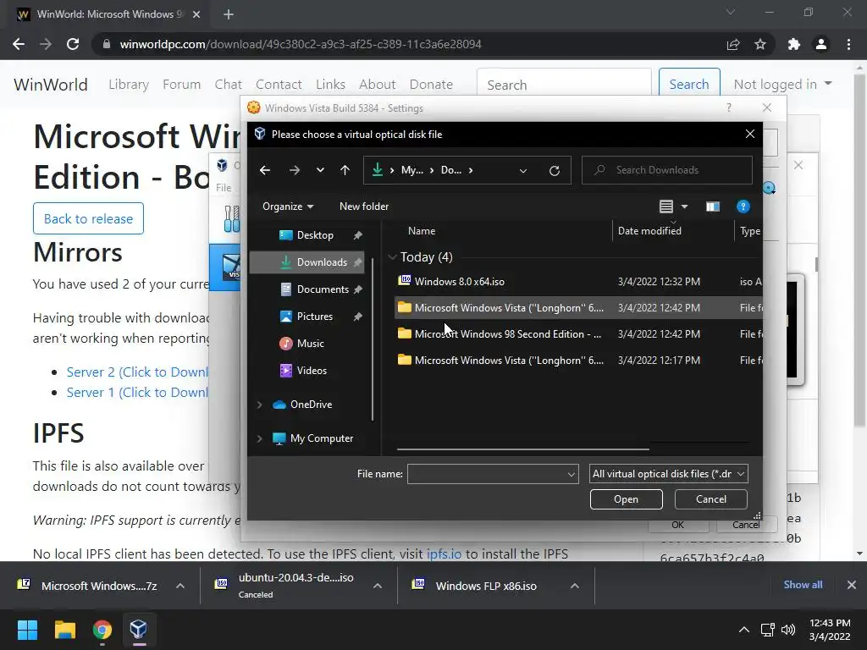Open file dialog help
Screen dimensions: 867x650
pyautogui.click(x=743, y=207)
